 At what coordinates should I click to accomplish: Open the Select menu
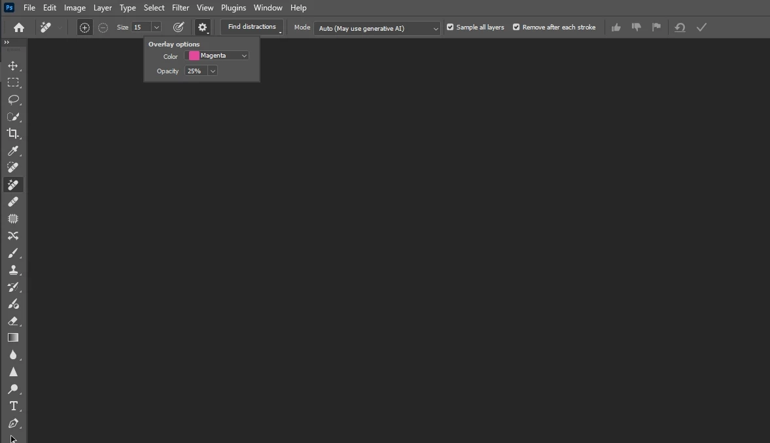tap(154, 8)
